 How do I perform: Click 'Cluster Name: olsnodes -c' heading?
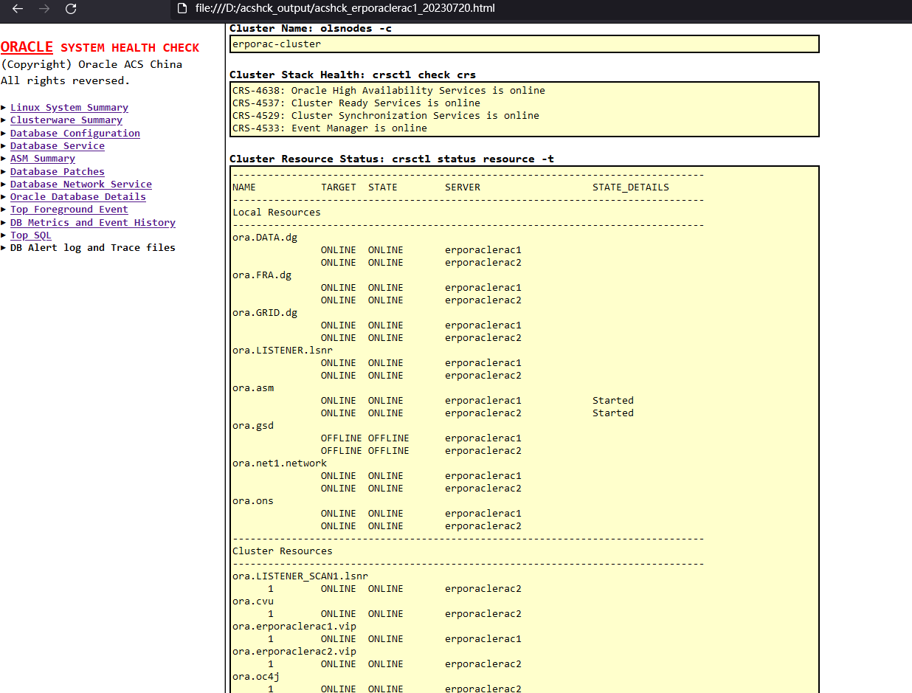[x=311, y=29]
